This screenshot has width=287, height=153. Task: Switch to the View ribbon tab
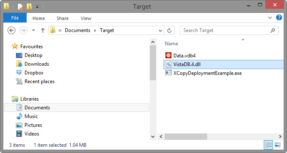(x=86, y=18)
